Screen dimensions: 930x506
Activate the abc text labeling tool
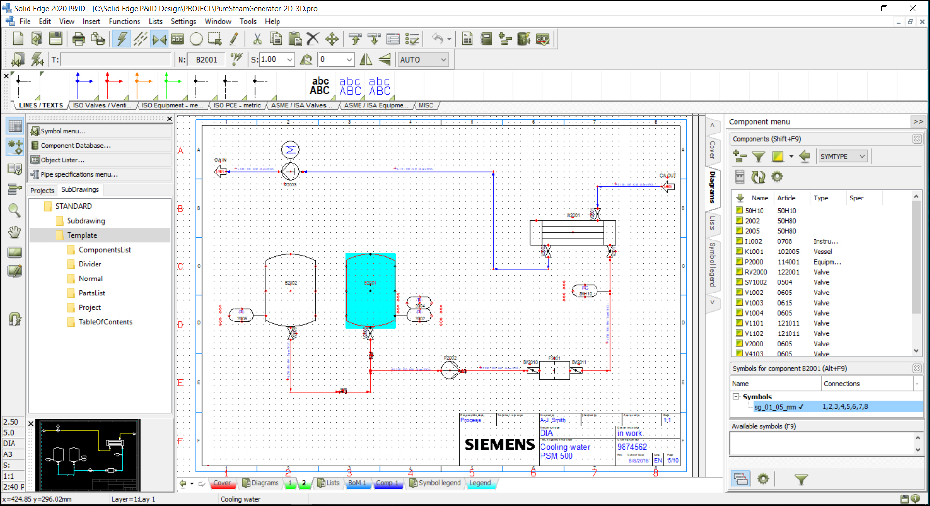tap(177, 39)
